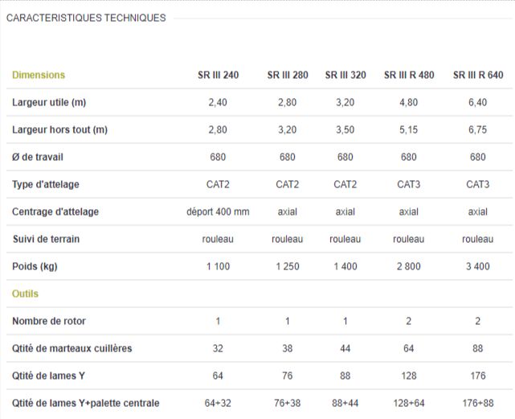The image size is (515, 419).
Task: Select the Type d'attelage row label
Action: click(x=46, y=185)
